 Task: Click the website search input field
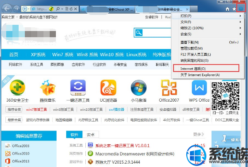pyautogui.click(x=157, y=33)
